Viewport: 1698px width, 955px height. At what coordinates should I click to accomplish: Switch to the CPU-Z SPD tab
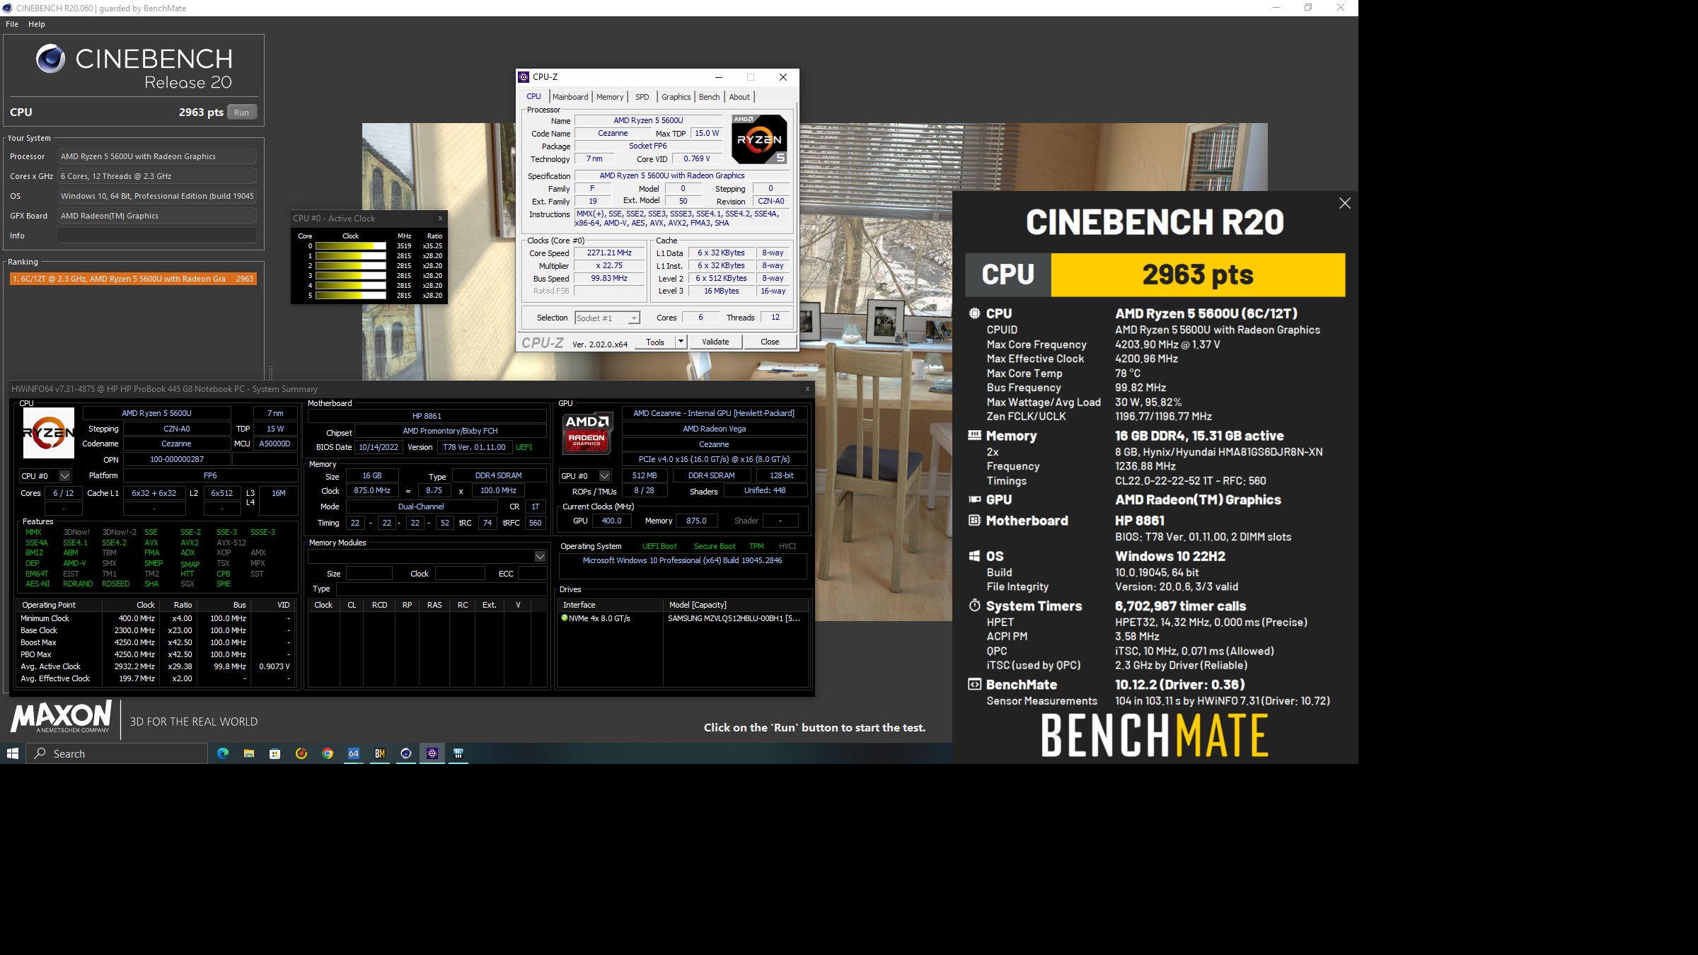642,97
